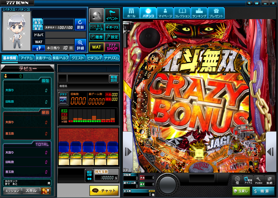Toggle the 差玉数 yellow arrow switch

[x=152, y=191]
